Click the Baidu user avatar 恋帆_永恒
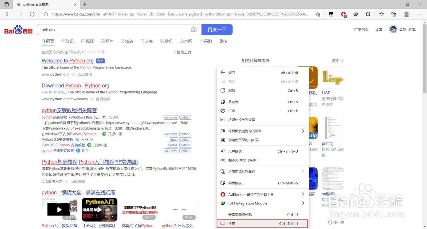The height and width of the screenshot is (229, 427). pyautogui.click(x=393, y=29)
